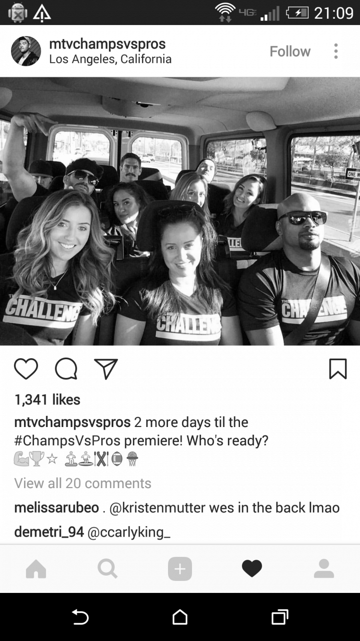View the 1,341 likes list
This screenshot has width=360, height=641.
pyautogui.click(x=47, y=400)
